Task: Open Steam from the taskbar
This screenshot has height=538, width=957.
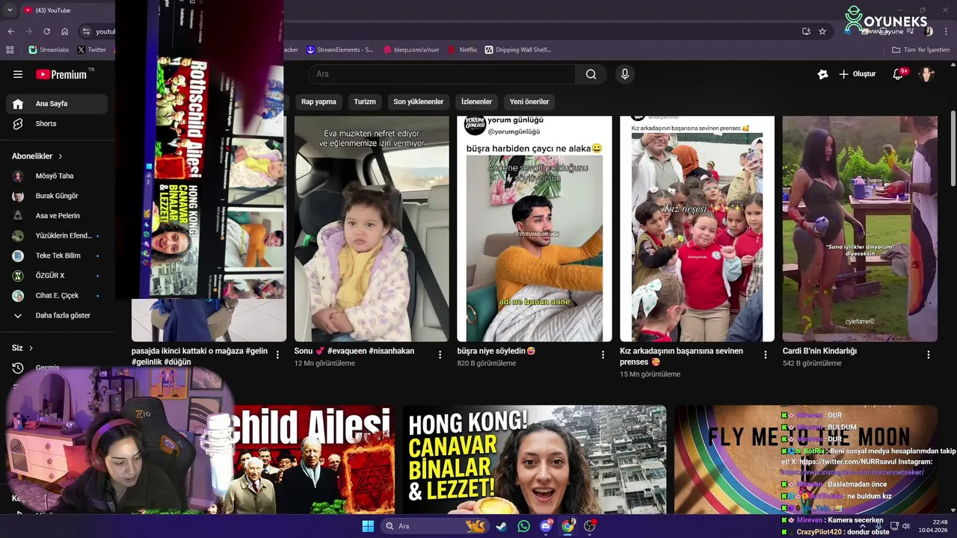Action: [502, 526]
